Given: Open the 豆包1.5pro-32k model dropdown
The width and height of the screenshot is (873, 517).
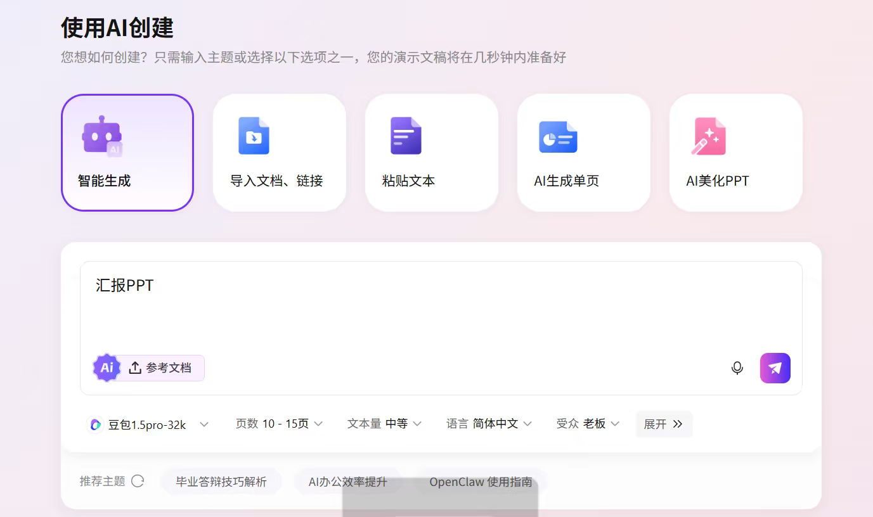Looking at the screenshot, I should pos(148,424).
